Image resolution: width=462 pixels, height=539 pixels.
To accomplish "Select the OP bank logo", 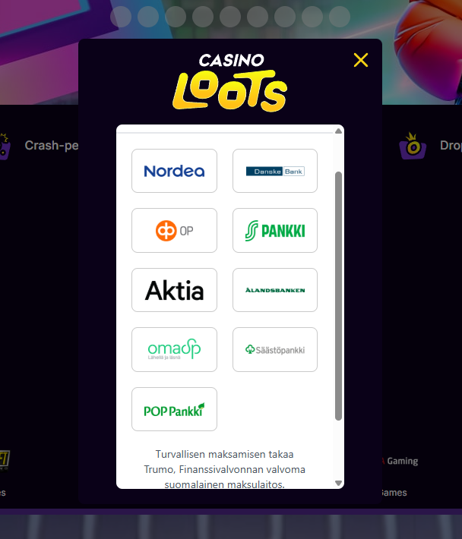I will click(174, 230).
